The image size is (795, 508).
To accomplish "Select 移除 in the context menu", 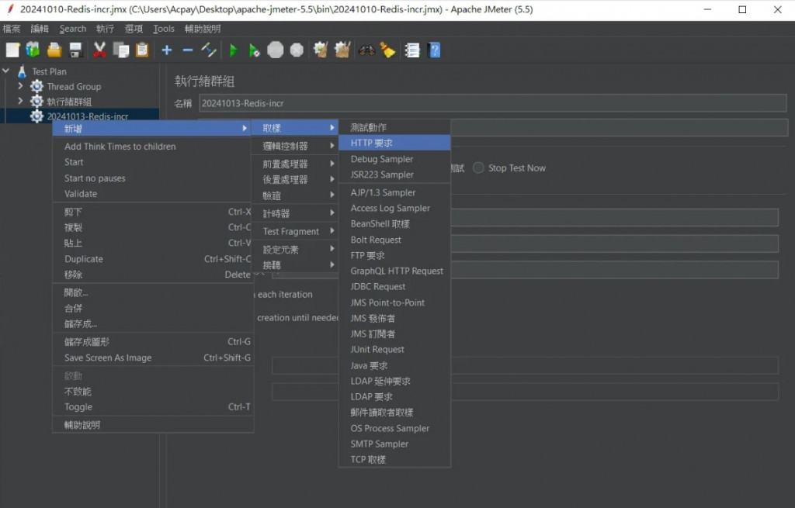I will [153, 275].
